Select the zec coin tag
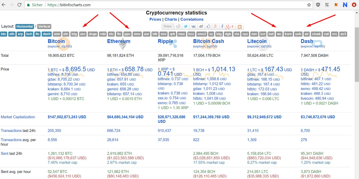 (x=83, y=34)
